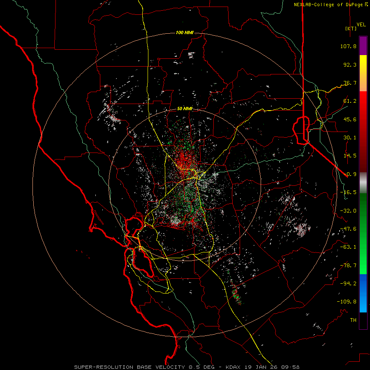Pick the black TH segment of the color bar
370x370 pixels.
coord(363,320)
